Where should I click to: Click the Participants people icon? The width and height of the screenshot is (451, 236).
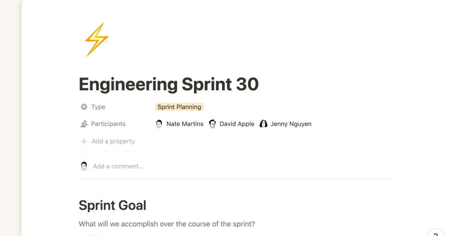point(84,124)
